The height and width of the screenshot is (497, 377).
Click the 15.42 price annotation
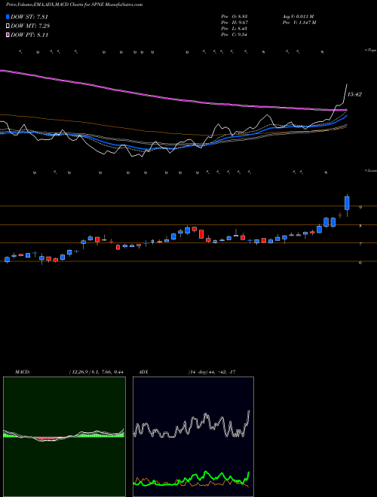coord(354,94)
